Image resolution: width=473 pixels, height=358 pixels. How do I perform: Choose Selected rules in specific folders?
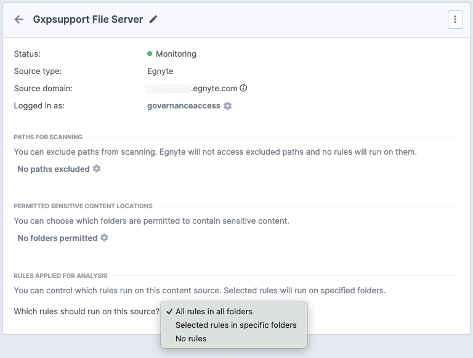click(x=234, y=325)
